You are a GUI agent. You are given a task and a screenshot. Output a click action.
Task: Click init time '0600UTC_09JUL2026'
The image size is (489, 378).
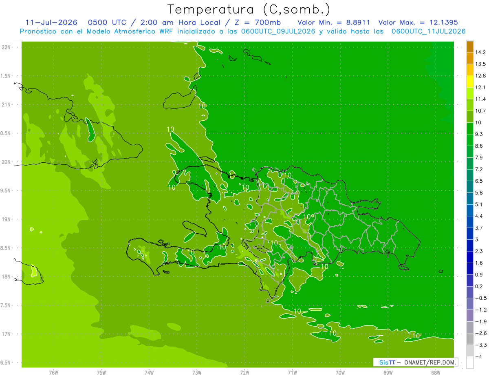pyautogui.click(x=278, y=31)
